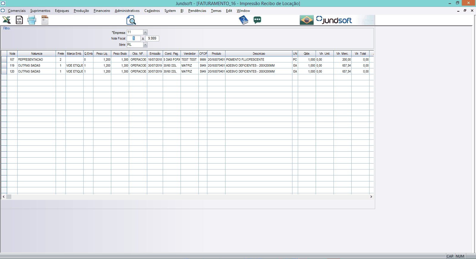Click the Emissão column header
This screenshot has height=259, width=476.
pyautogui.click(x=155, y=54)
